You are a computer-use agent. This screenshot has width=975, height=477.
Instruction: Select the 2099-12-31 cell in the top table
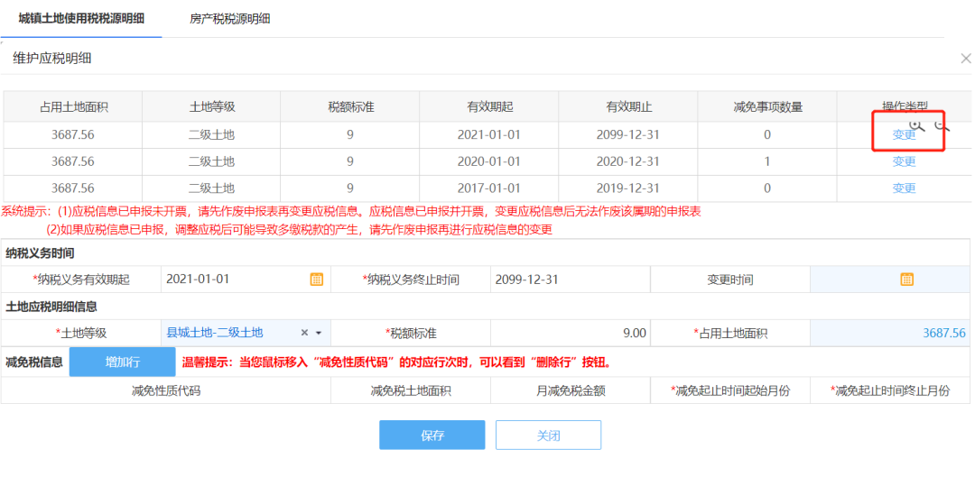click(x=628, y=134)
